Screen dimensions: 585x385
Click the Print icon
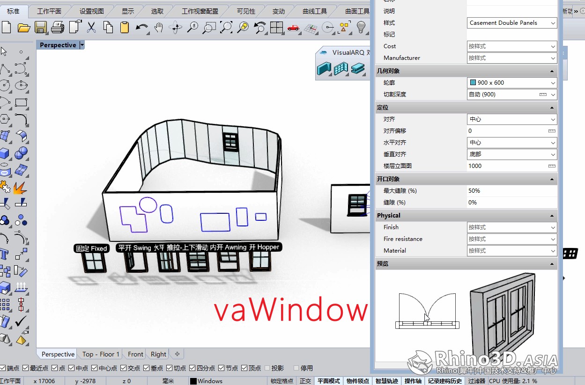click(x=58, y=27)
